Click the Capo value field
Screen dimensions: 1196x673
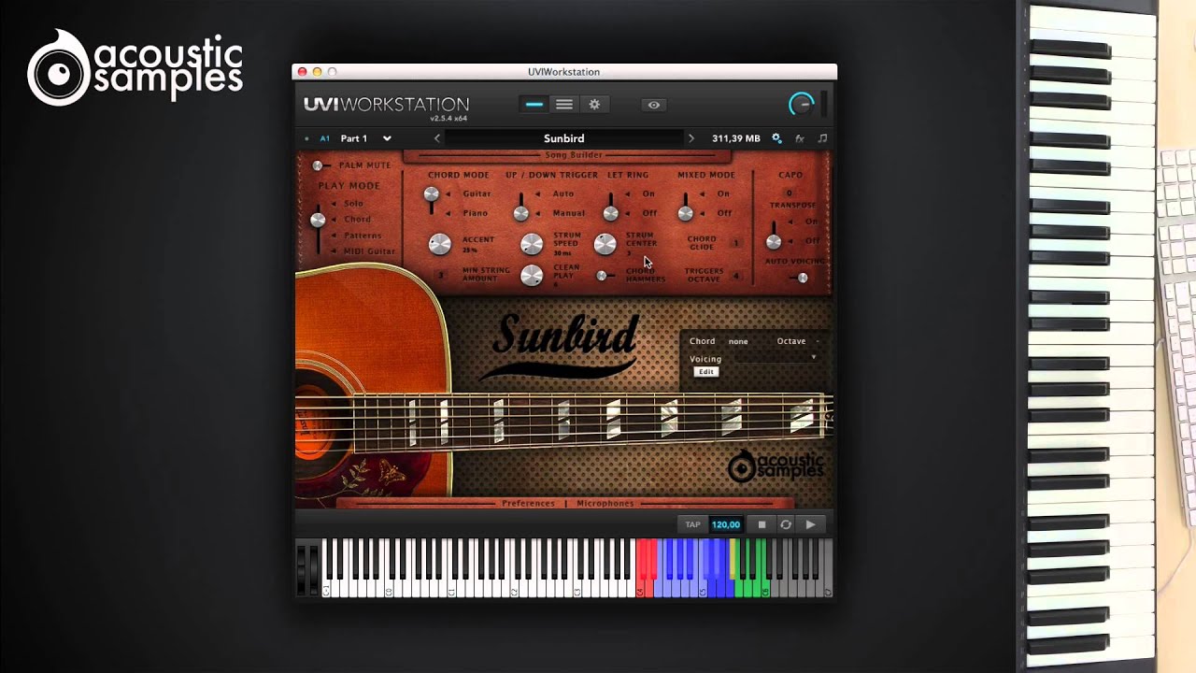pyautogui.click(x=790, y=193)
